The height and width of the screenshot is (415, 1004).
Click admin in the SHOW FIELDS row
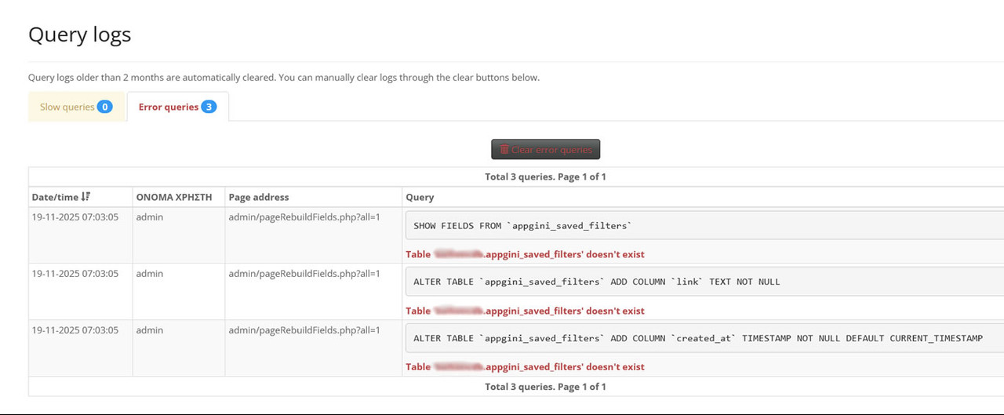pyautogui.click(x=150, y=217)
